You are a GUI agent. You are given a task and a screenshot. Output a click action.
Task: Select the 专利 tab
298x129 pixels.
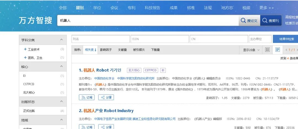pos(132,8)
